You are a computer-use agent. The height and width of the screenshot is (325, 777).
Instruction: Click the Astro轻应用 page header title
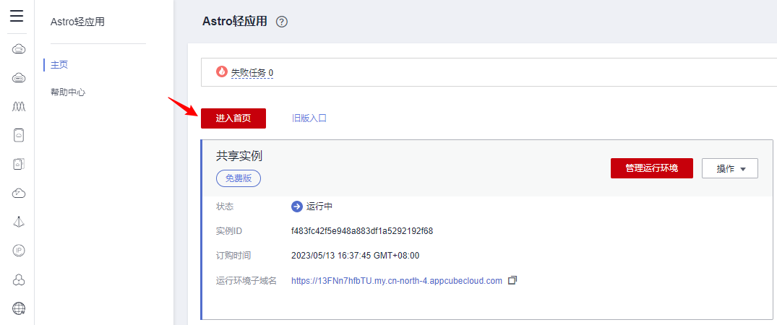click(235, 21)
